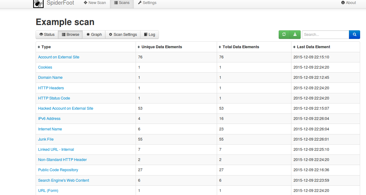Click timestamp 2015-12-09 22:16:36
Screen dimensions: 366x195
[x=311, y=170]
